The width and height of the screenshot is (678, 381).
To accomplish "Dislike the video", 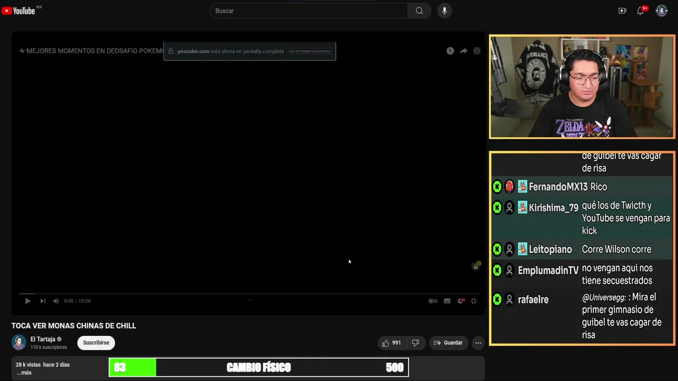I will (x=415, y=343).
